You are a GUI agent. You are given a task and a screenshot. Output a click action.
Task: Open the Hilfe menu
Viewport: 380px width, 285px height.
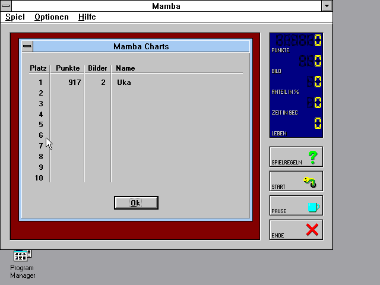[x=87, y=17]
